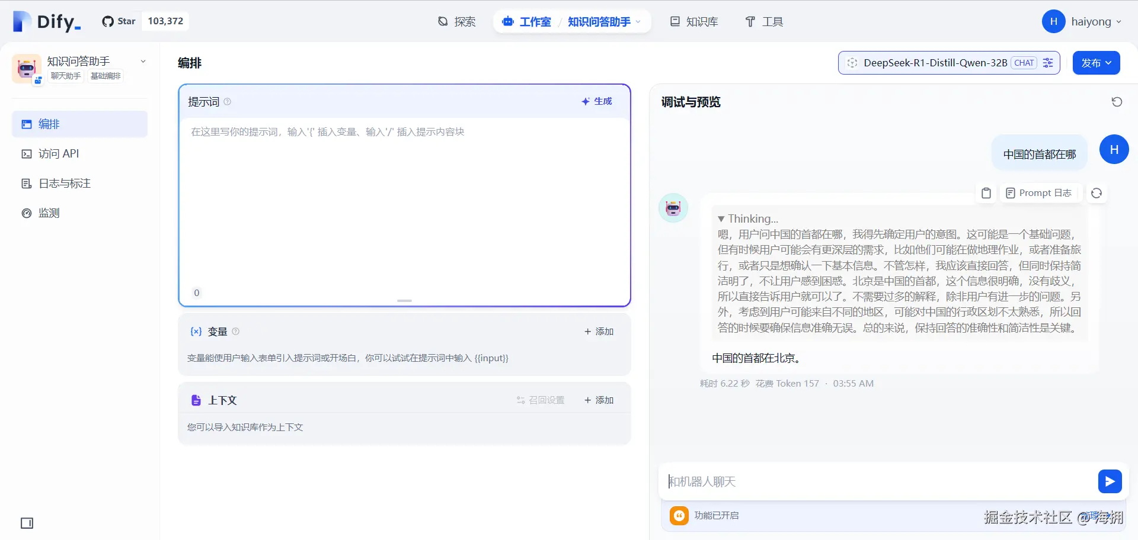The height and width of the screenshot is (540, 1138).
Task: Select the 编排 orchestration panel in sidebar
Action: 49,124
